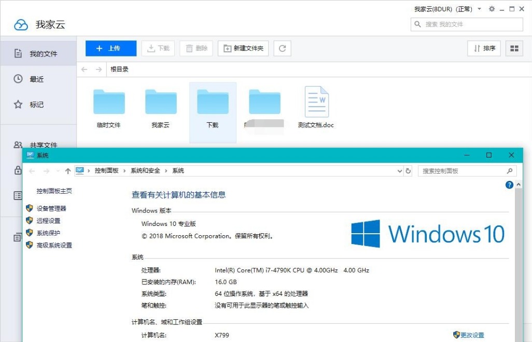
Task: Select 我的文件 in the sidebar
Action: (38, 53)
